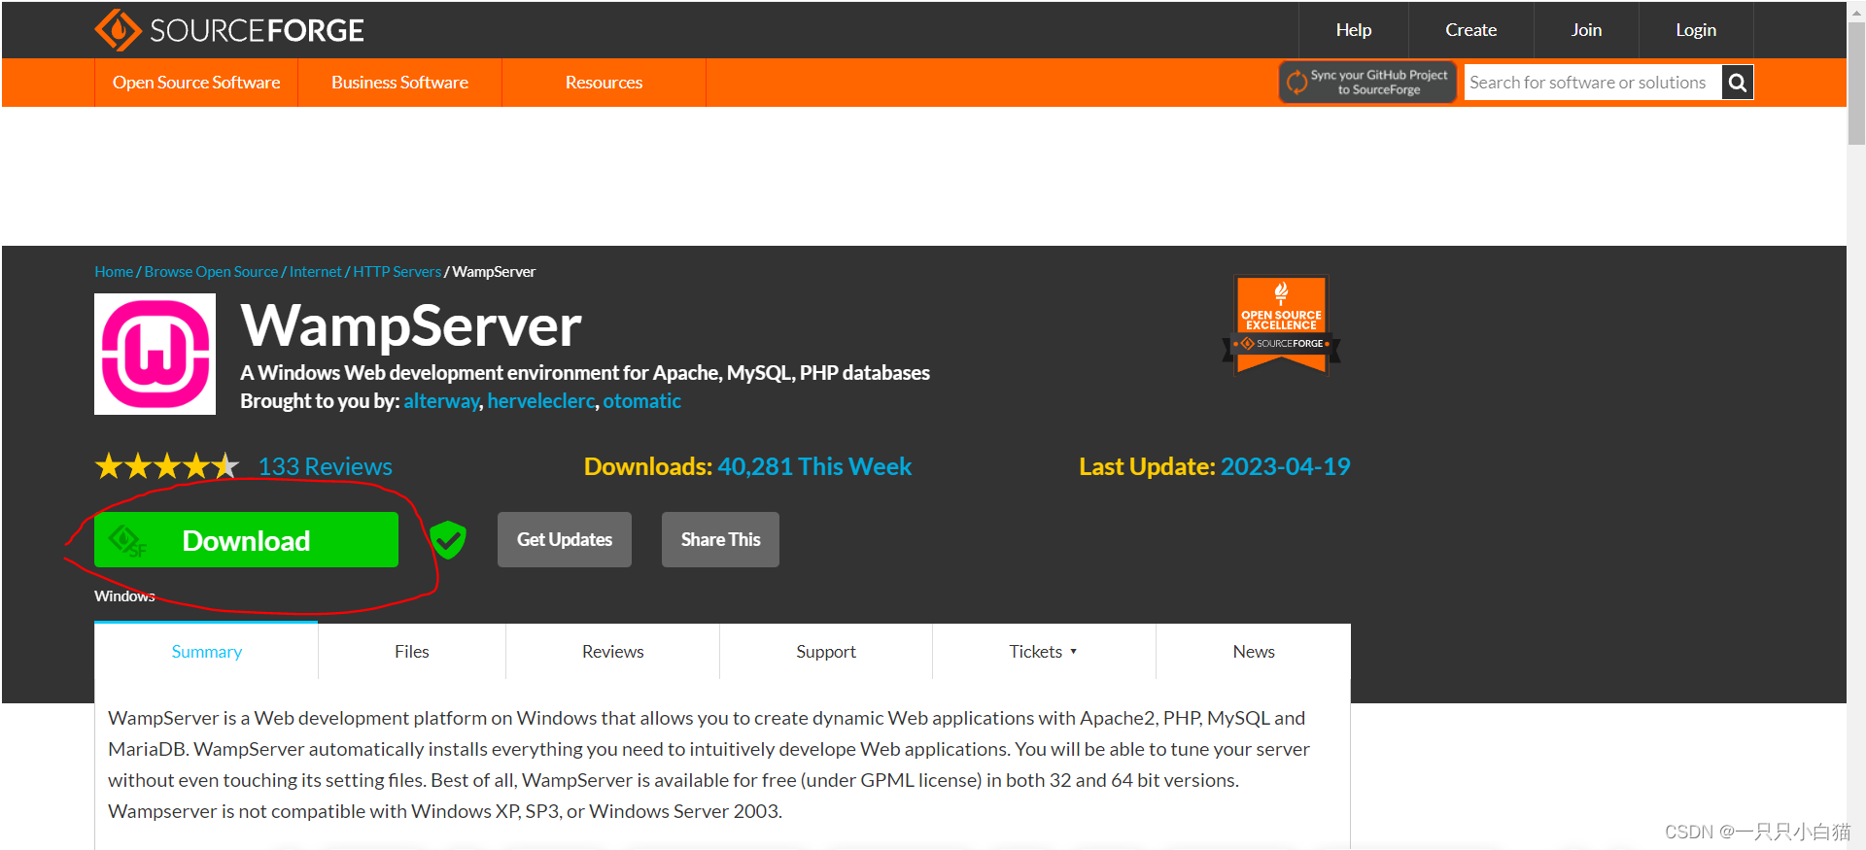Expand the Tickets dropdown tab

point(1043,652)
